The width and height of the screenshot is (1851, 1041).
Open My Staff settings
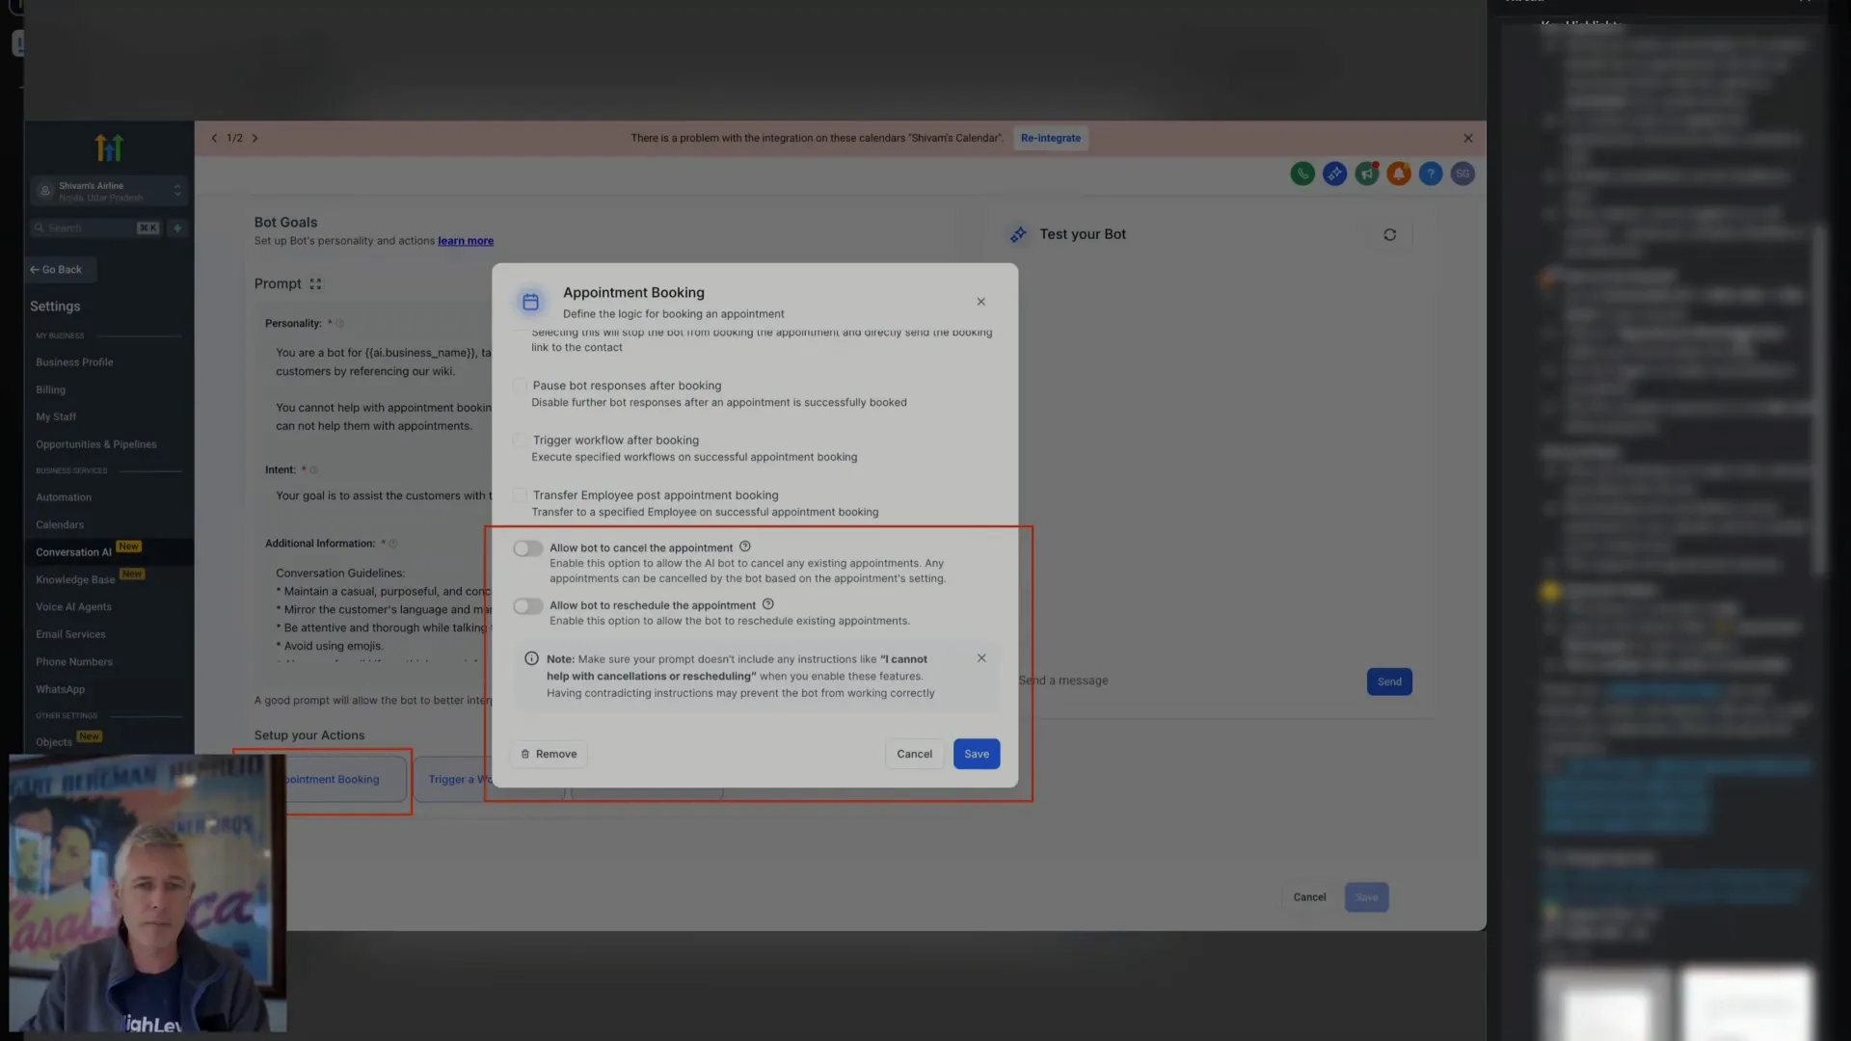(56, 417)
